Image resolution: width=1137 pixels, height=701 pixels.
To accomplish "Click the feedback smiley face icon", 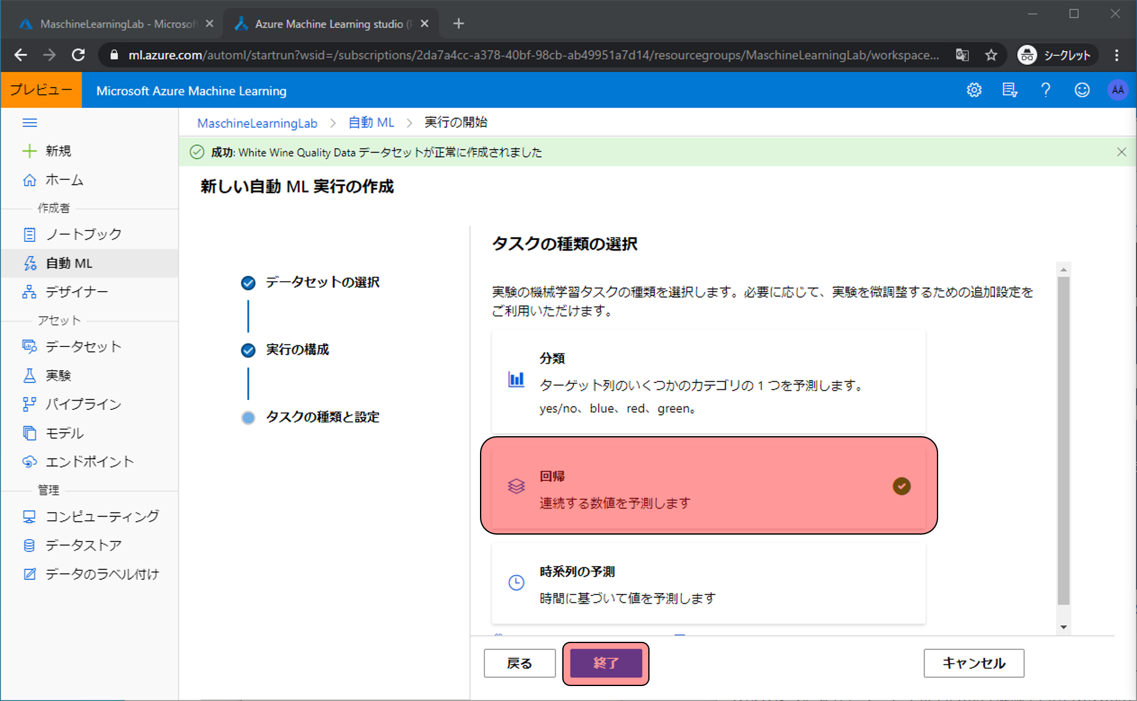I will point(1082,90).
